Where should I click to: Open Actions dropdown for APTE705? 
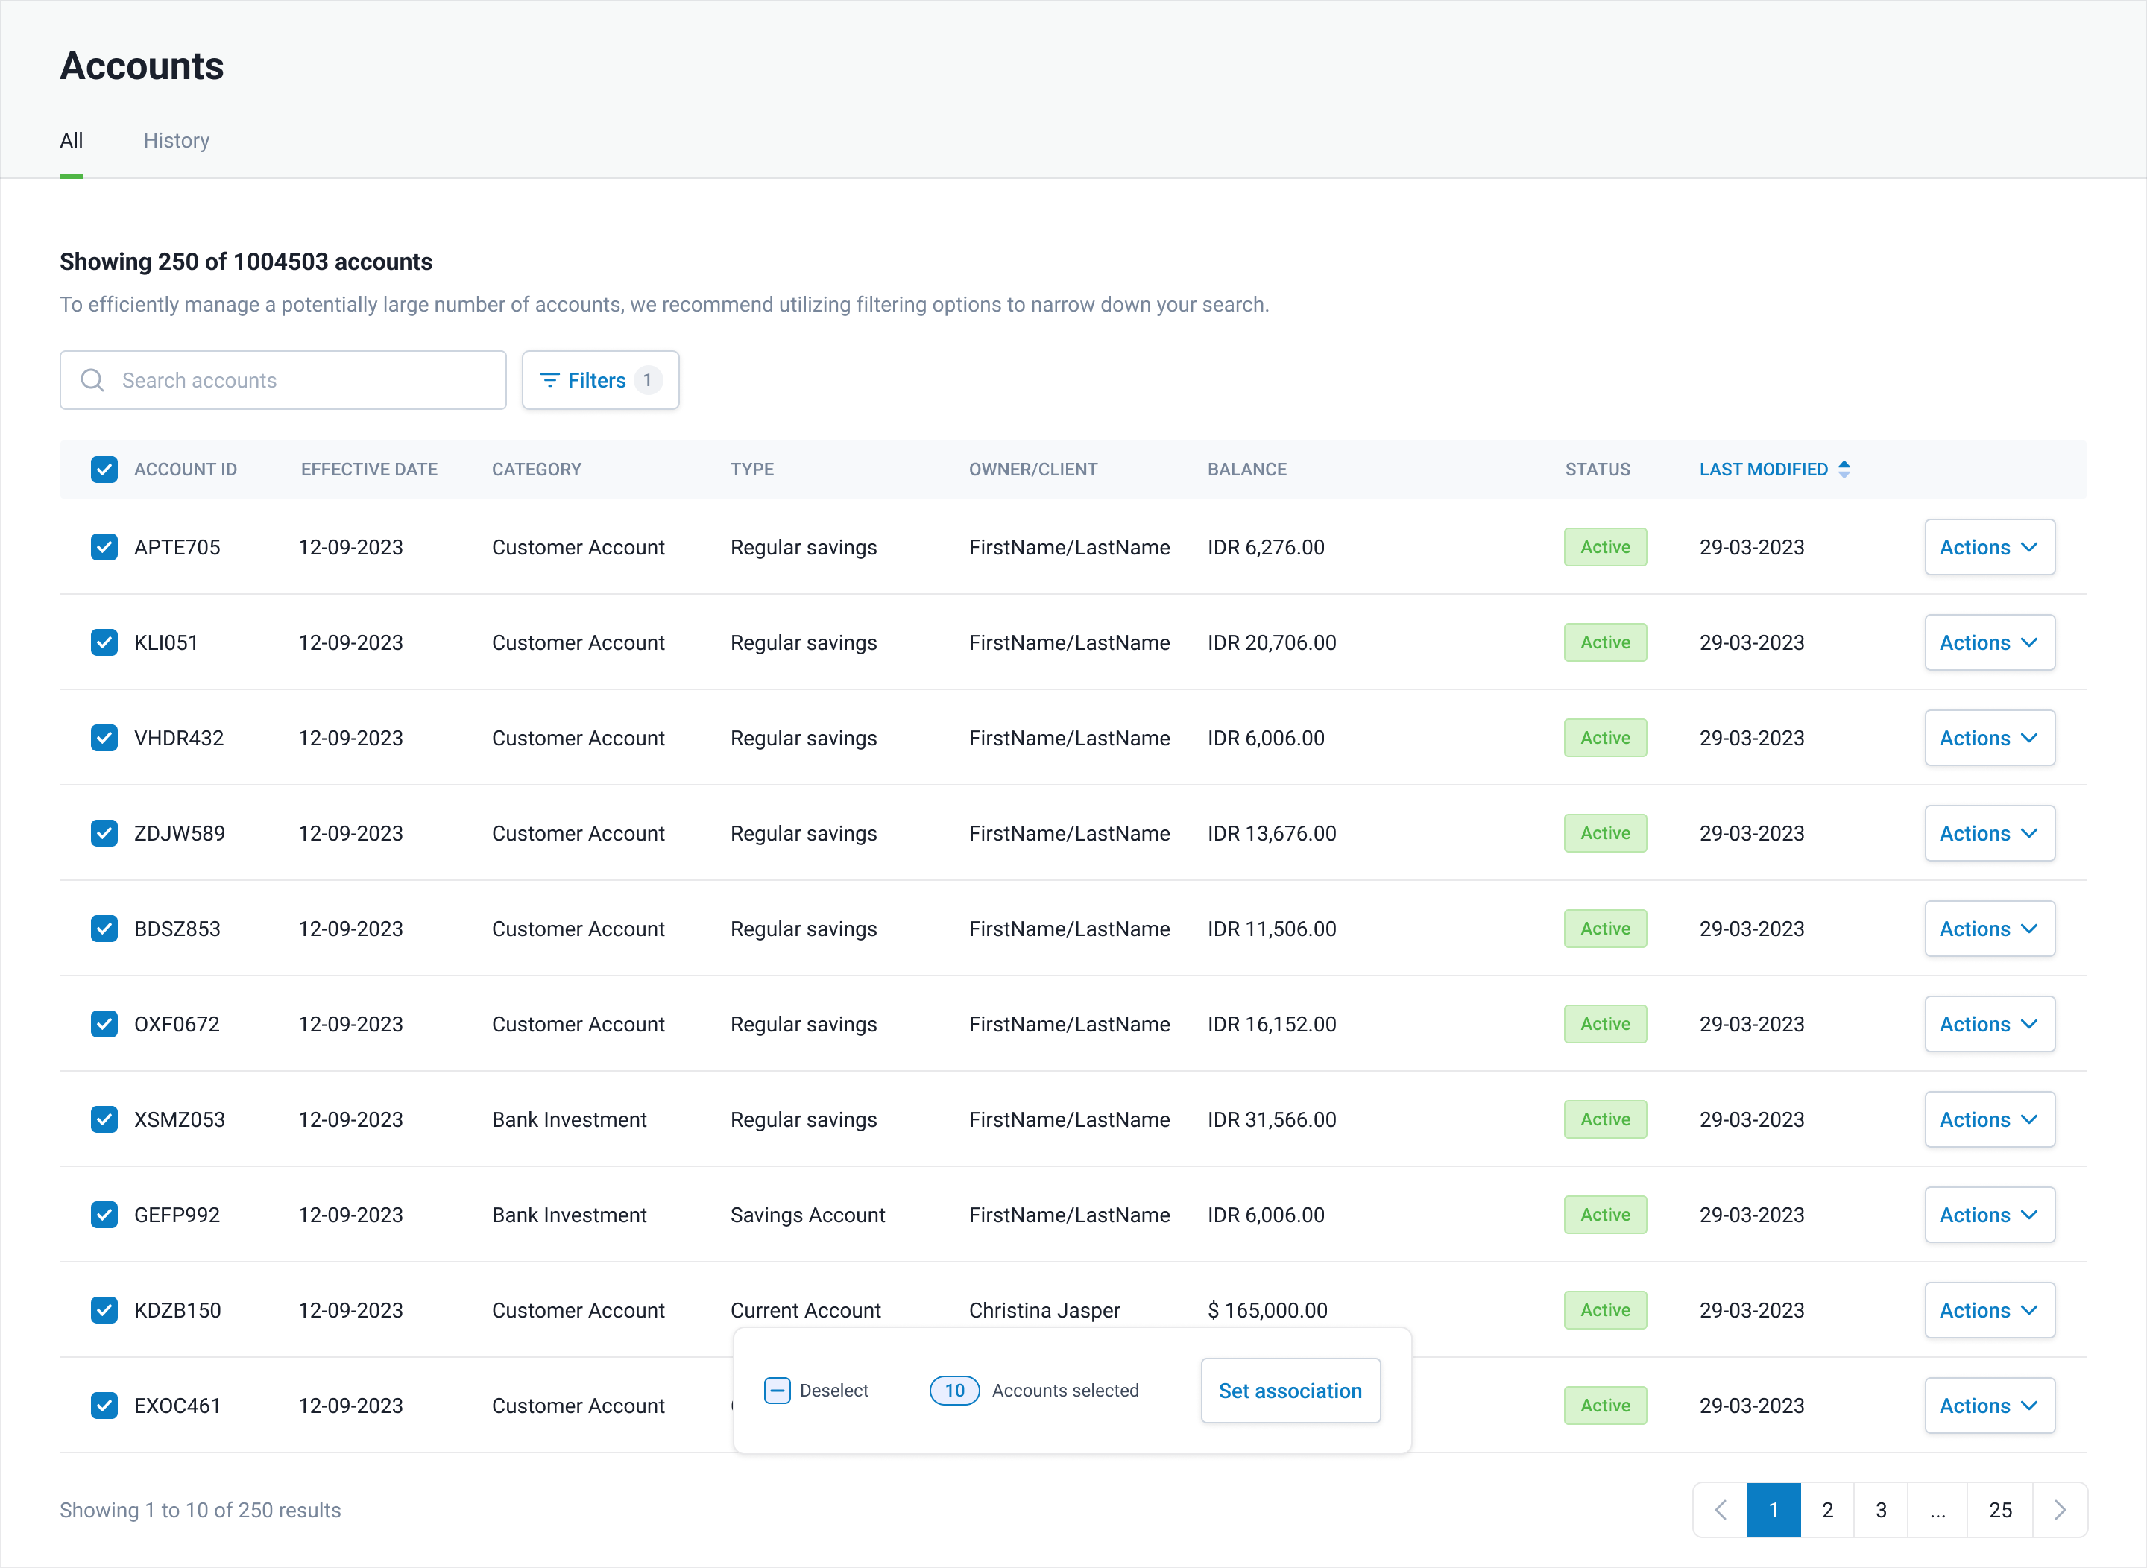(x=1990, y=548)
